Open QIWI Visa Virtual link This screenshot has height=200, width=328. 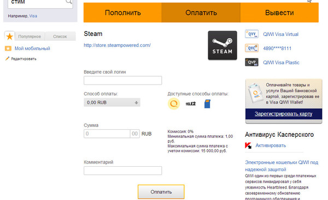click(281, 34)
